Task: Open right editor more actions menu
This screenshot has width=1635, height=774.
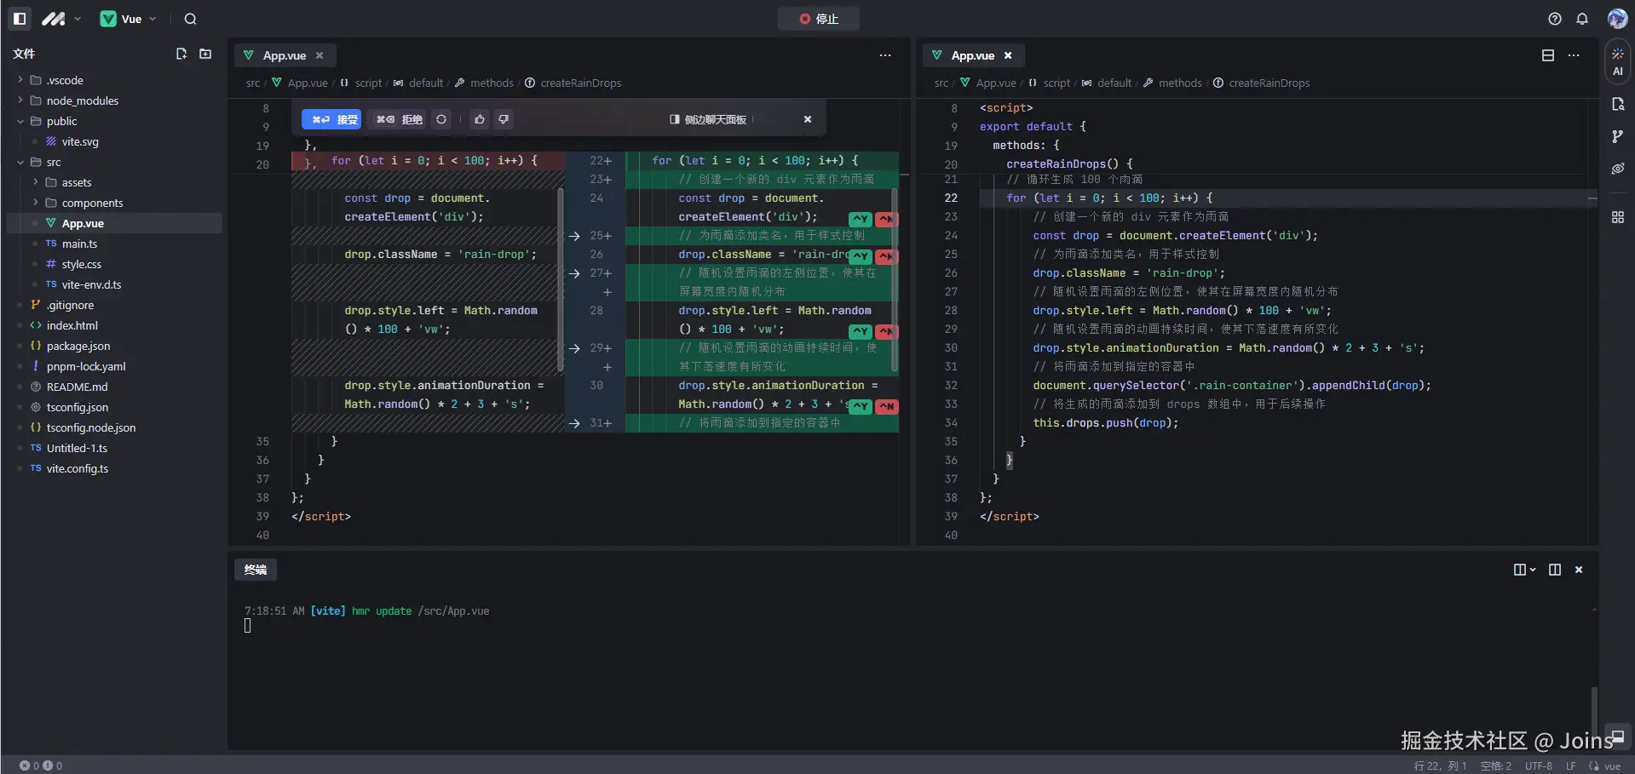Action: point(1574,55)
